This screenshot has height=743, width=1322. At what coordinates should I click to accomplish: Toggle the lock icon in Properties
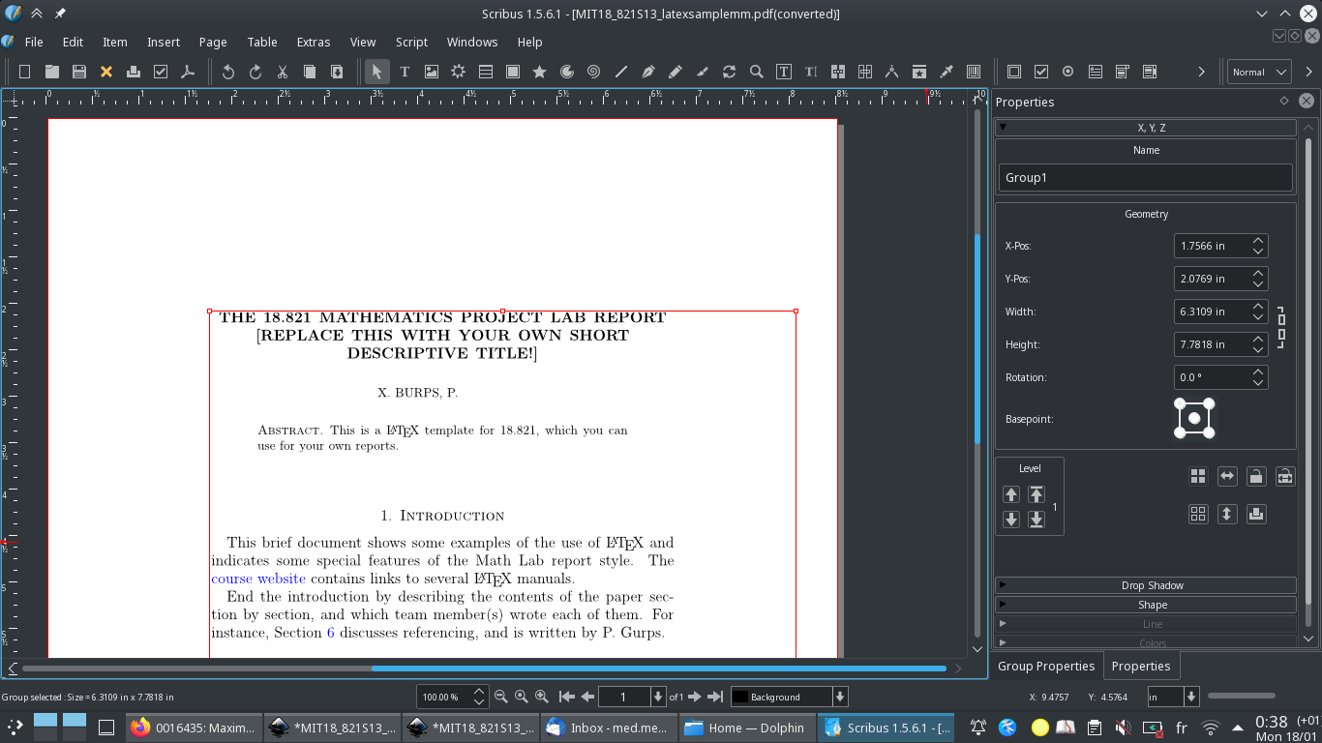[1256, 476]
